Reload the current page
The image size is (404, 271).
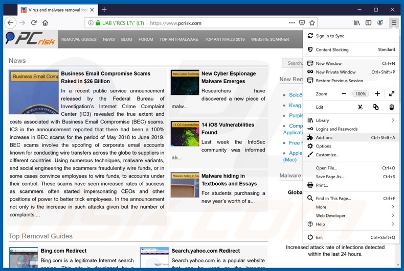[x=34, y=23]
